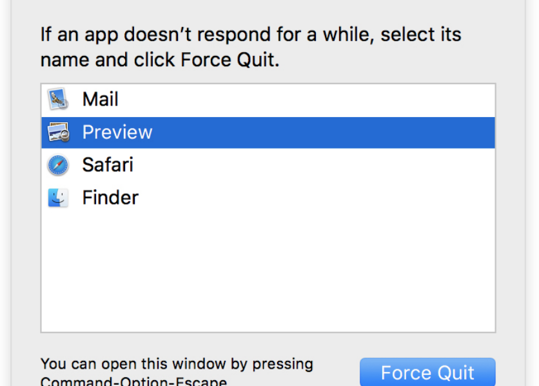This screenshot has height=386, width=539.
Task: Click the Finder label text
Action: click(110, 198)
